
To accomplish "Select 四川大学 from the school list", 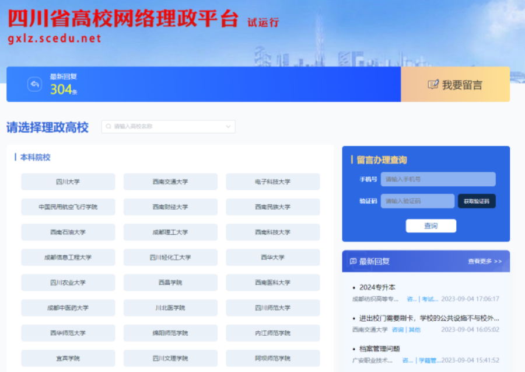I will [68, 182].
